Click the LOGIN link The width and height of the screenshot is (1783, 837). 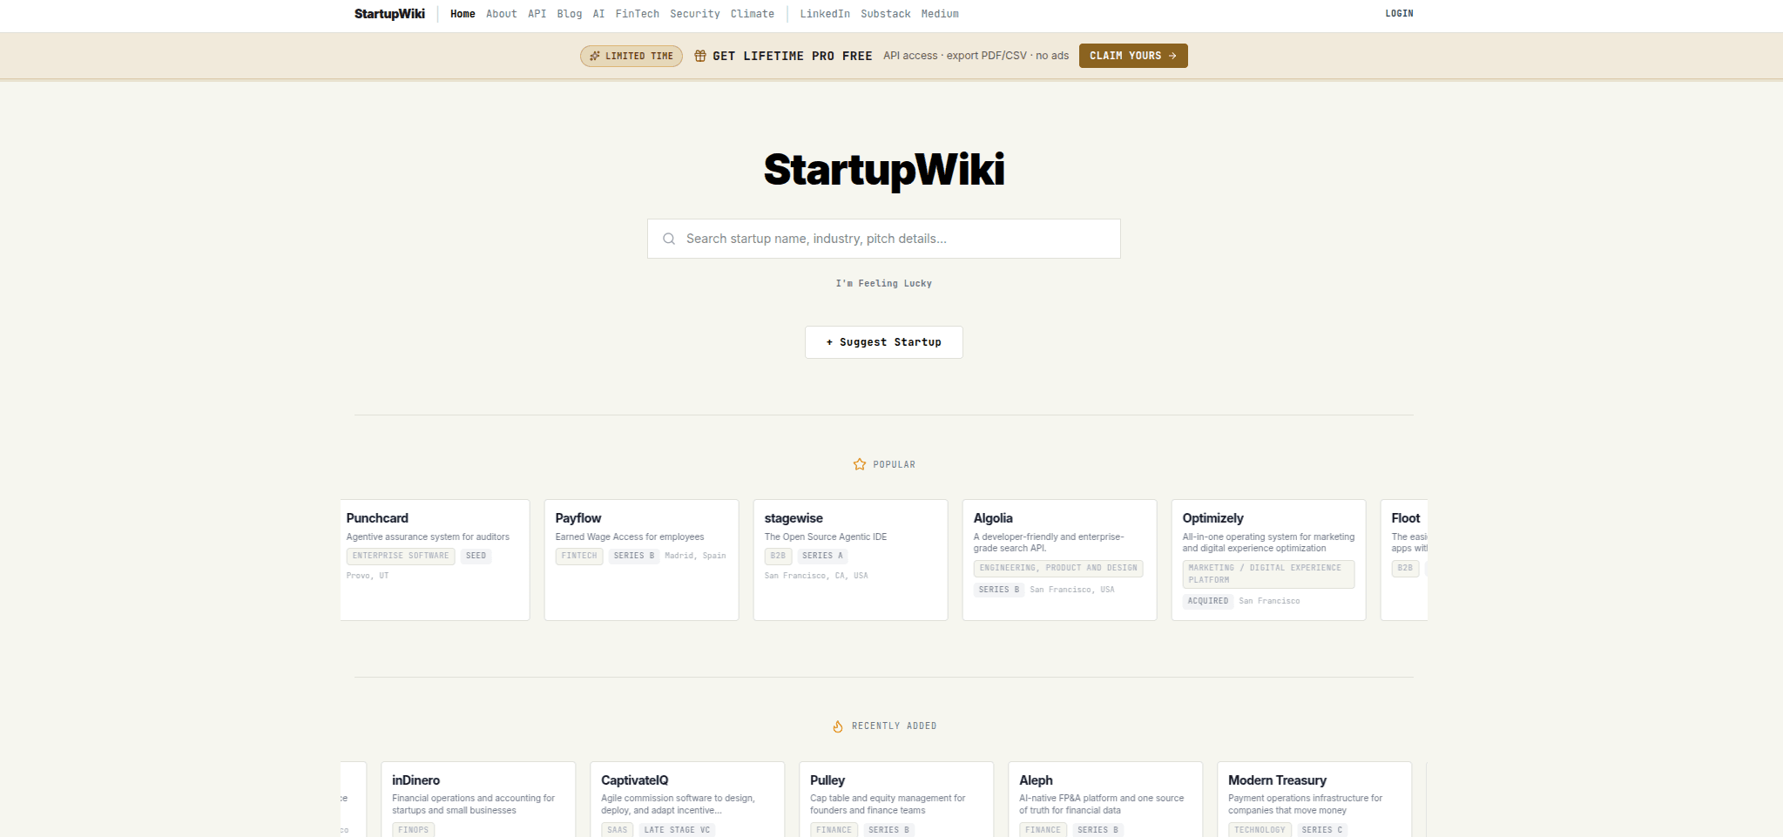click(x=1400, y=14)
